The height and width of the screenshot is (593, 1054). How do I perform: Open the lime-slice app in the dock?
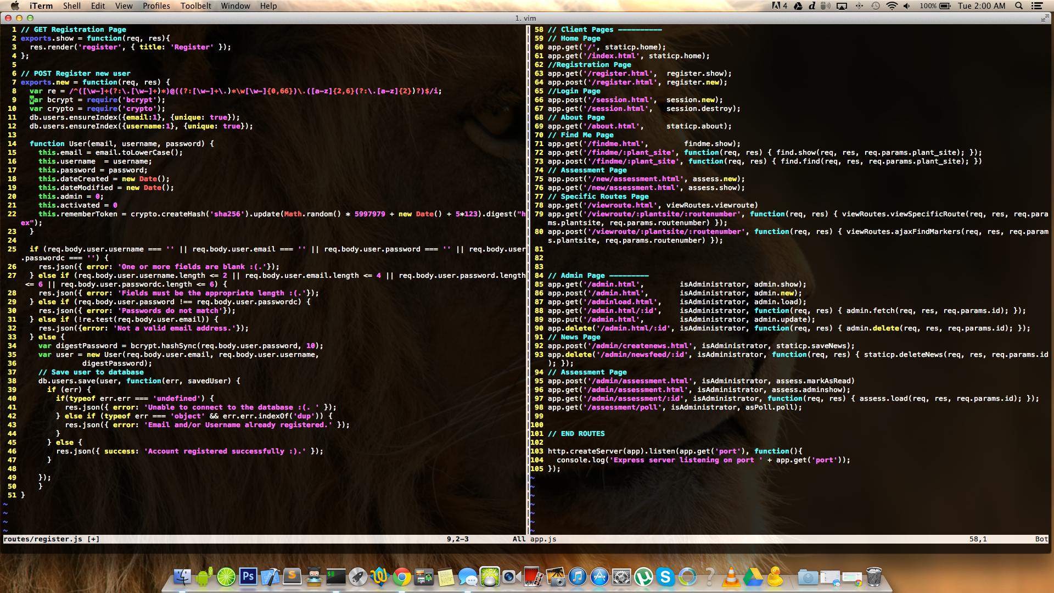click(226, 577)
